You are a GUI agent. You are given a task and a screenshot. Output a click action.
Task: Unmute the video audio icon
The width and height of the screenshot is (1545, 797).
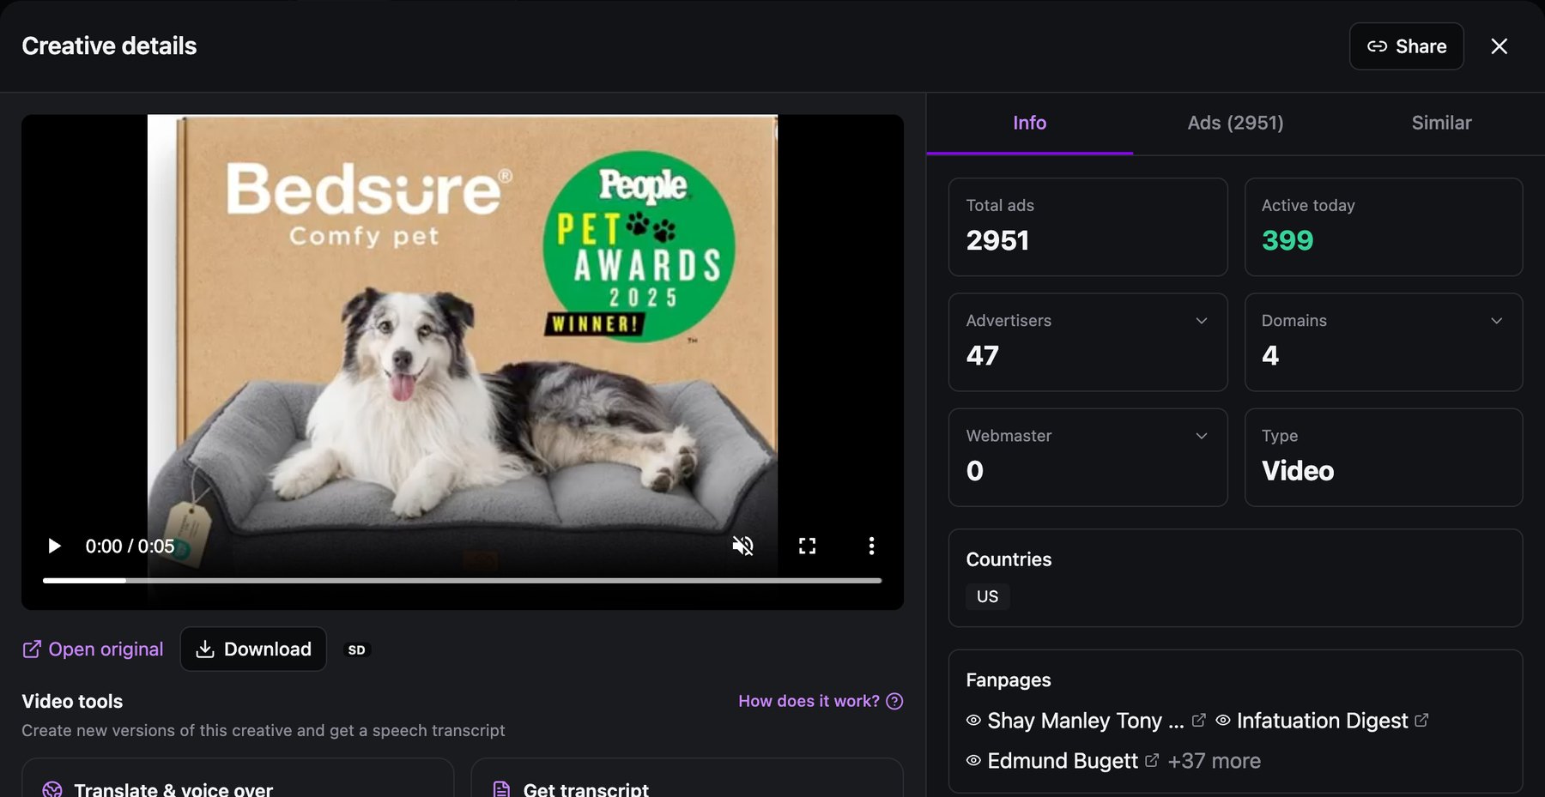tap(742, 546)
